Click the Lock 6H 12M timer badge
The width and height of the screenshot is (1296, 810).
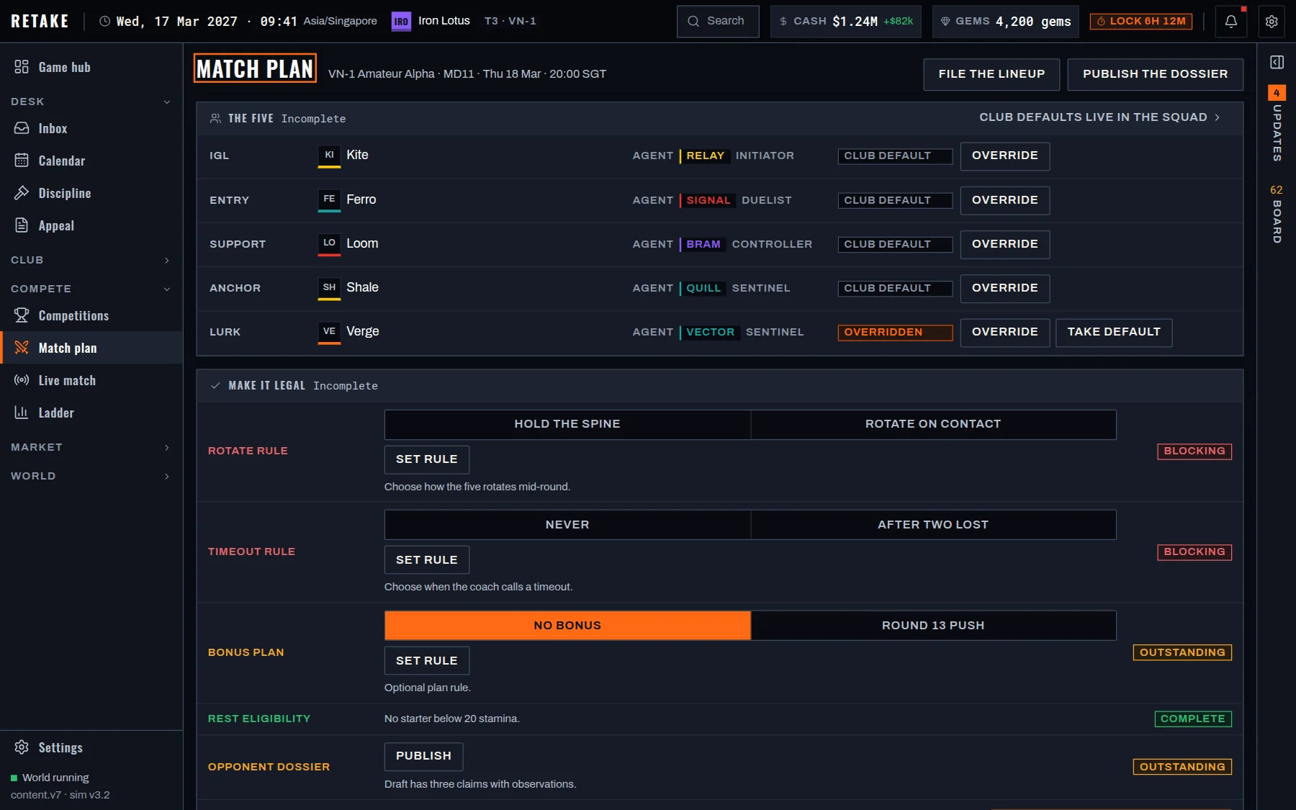pos(1141,22)
